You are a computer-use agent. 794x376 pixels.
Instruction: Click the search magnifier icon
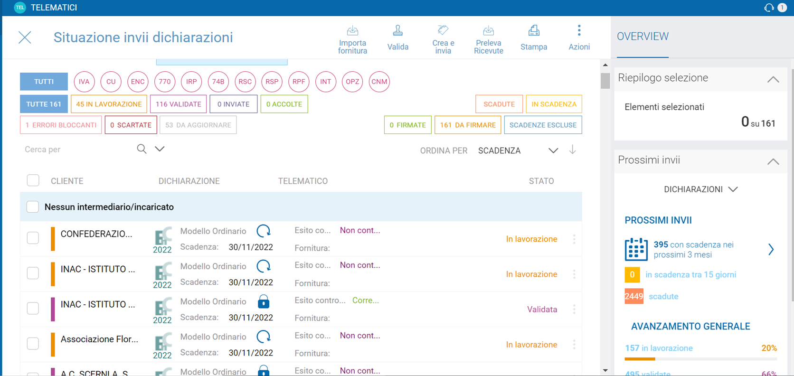(142, 149)
